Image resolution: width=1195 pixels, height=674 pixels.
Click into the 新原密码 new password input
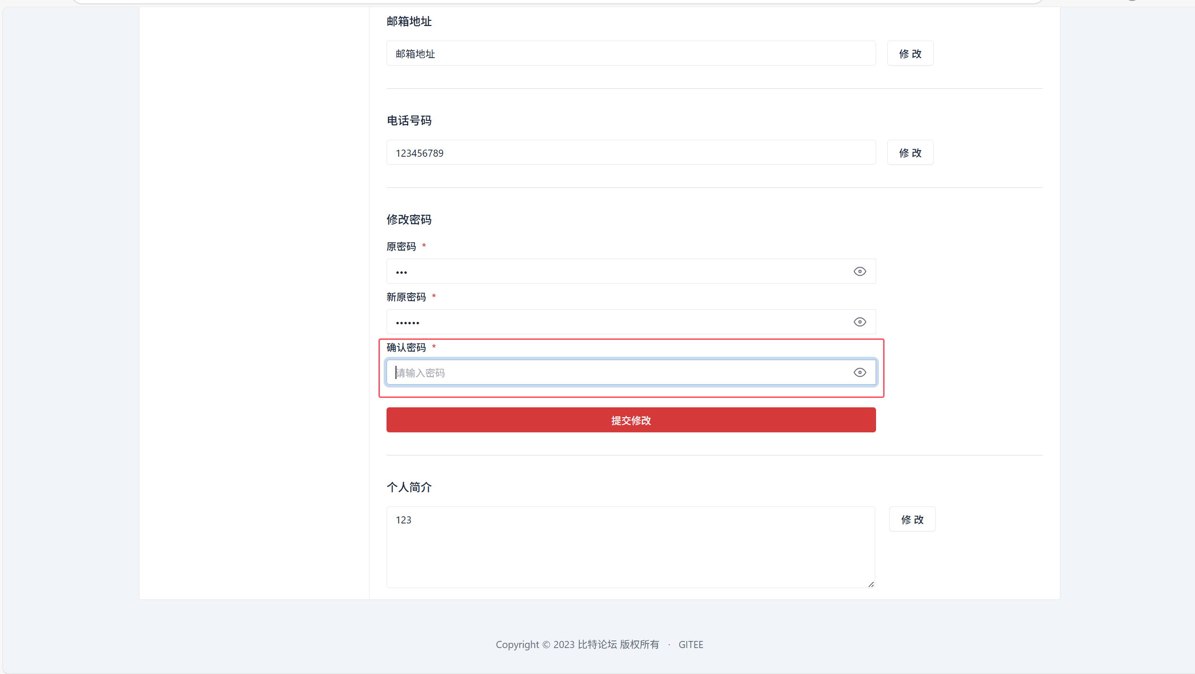click(614, 322)
